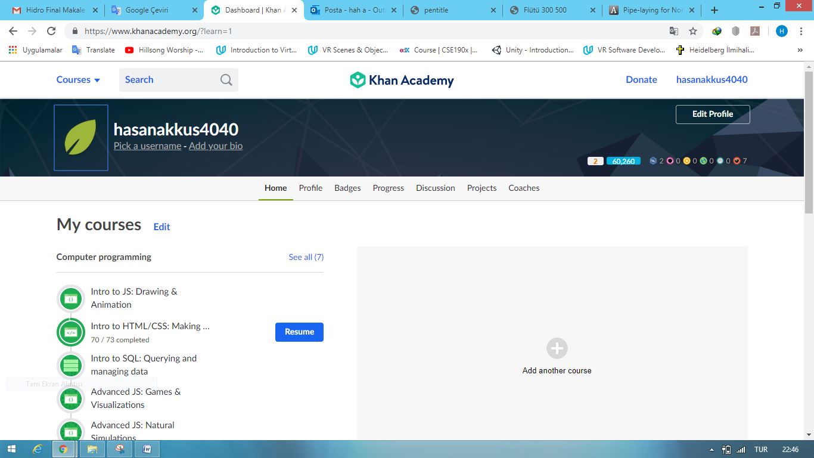Click the green leaf avatar image
The width and height of the screenshot is (814, 458).
[81, 138]
